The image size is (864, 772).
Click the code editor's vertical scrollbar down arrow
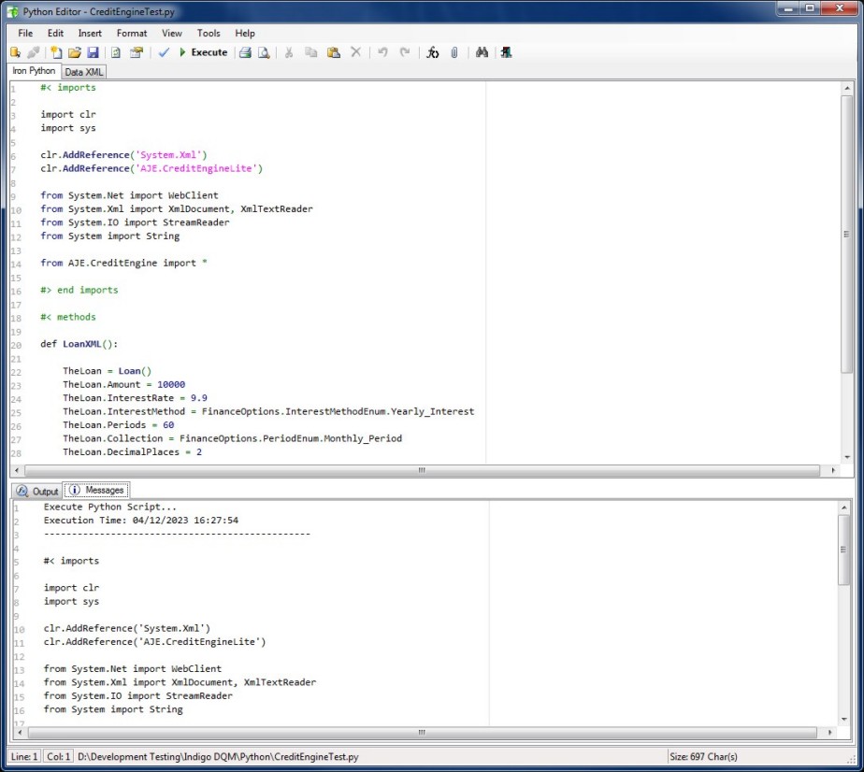click(846, 457)
